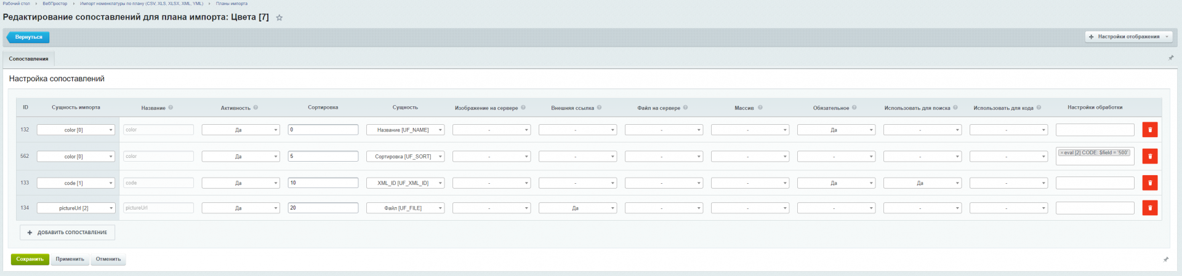Viewport: 1182px width, 276px height.
Task: Open Файл [UF_FILE] entity dropdown
Action: (x=405, y=208)
